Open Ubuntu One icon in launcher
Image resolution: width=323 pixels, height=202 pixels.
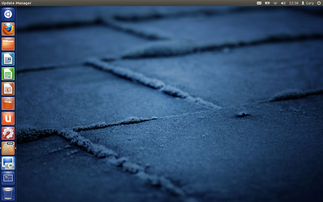coord(8,119)
